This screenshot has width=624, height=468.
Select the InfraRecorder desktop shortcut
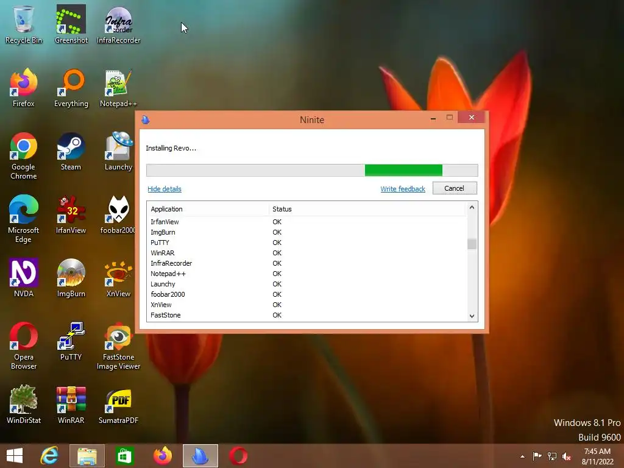tap(119, 24)
